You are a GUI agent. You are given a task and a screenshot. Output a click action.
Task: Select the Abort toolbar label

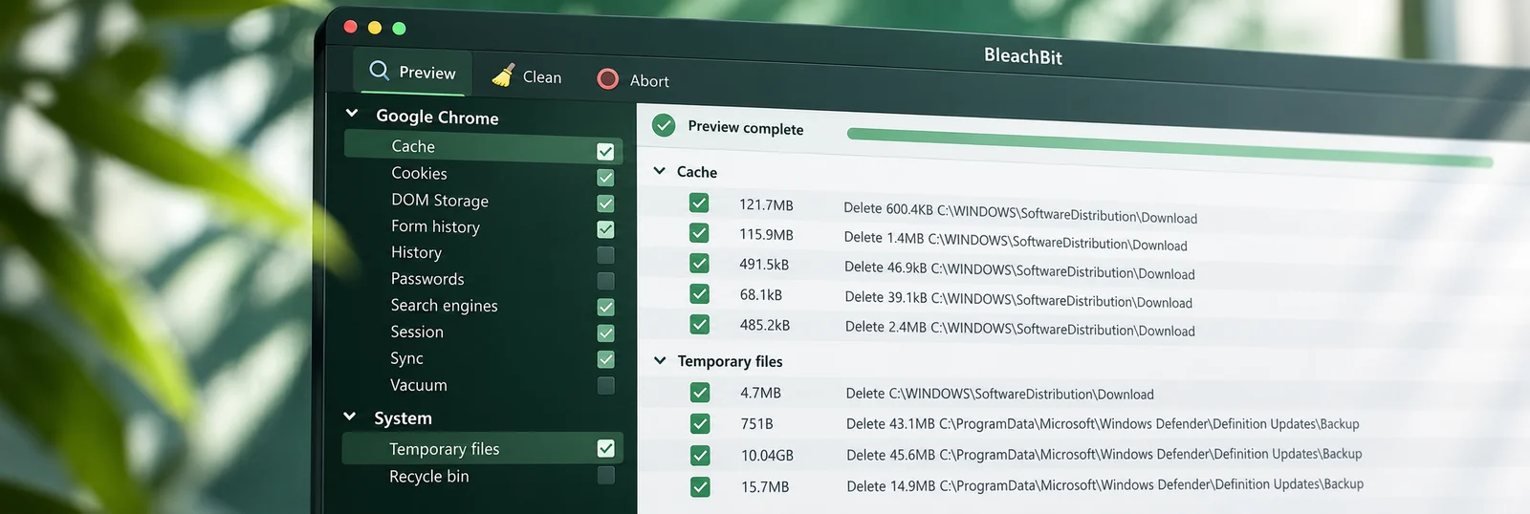pos(649,81)
